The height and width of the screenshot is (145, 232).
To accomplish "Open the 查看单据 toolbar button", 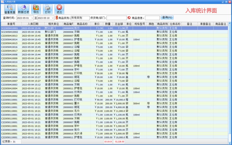I will [10, 9].
